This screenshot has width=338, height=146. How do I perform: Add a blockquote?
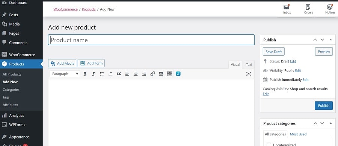click(119, 74)
